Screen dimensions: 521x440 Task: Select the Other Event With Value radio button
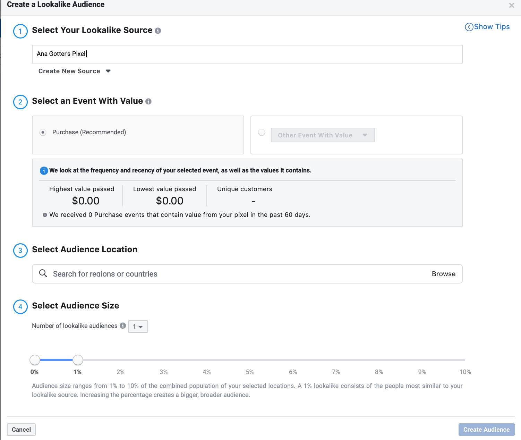[262, 132]
